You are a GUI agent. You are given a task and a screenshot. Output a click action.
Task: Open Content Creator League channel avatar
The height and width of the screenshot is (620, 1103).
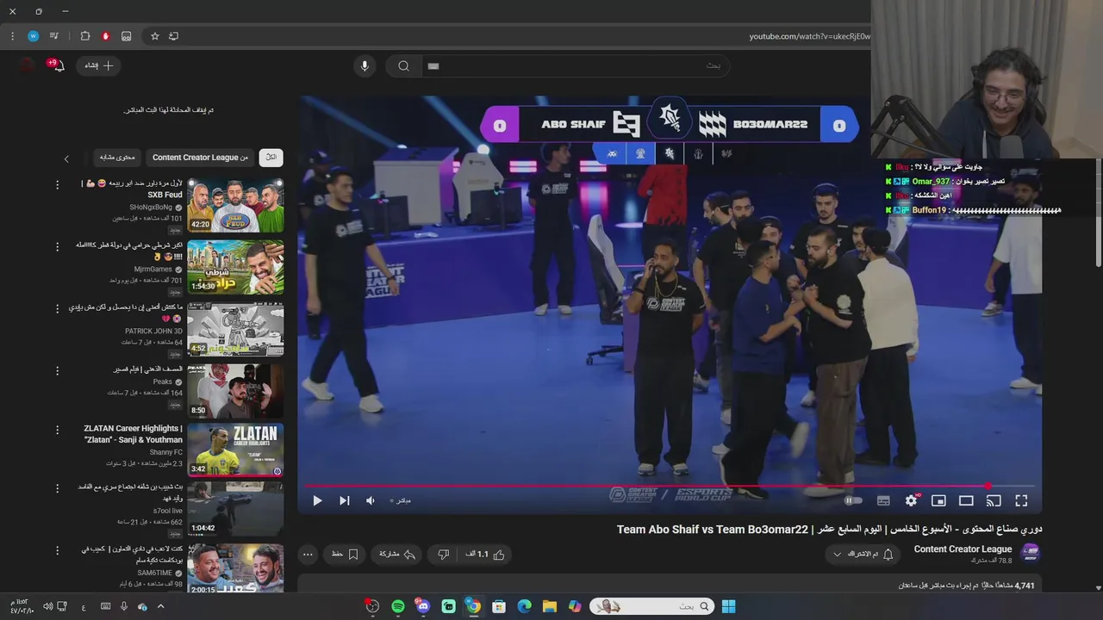(x=1030, y=553)
